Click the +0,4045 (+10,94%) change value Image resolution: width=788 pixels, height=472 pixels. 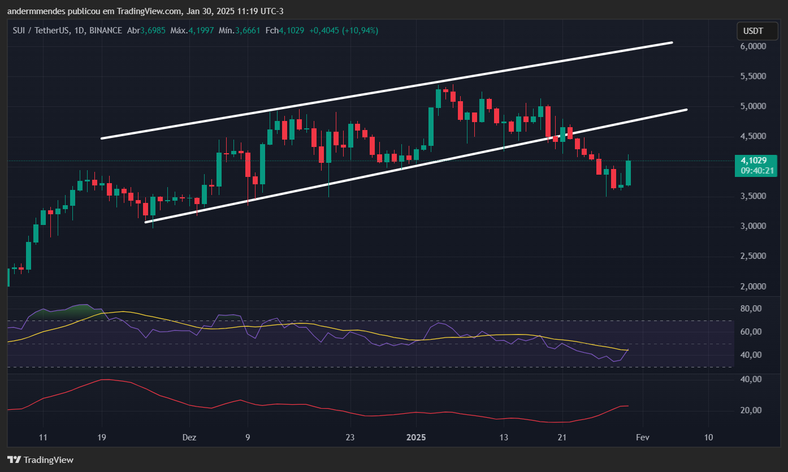coord(344,30)
